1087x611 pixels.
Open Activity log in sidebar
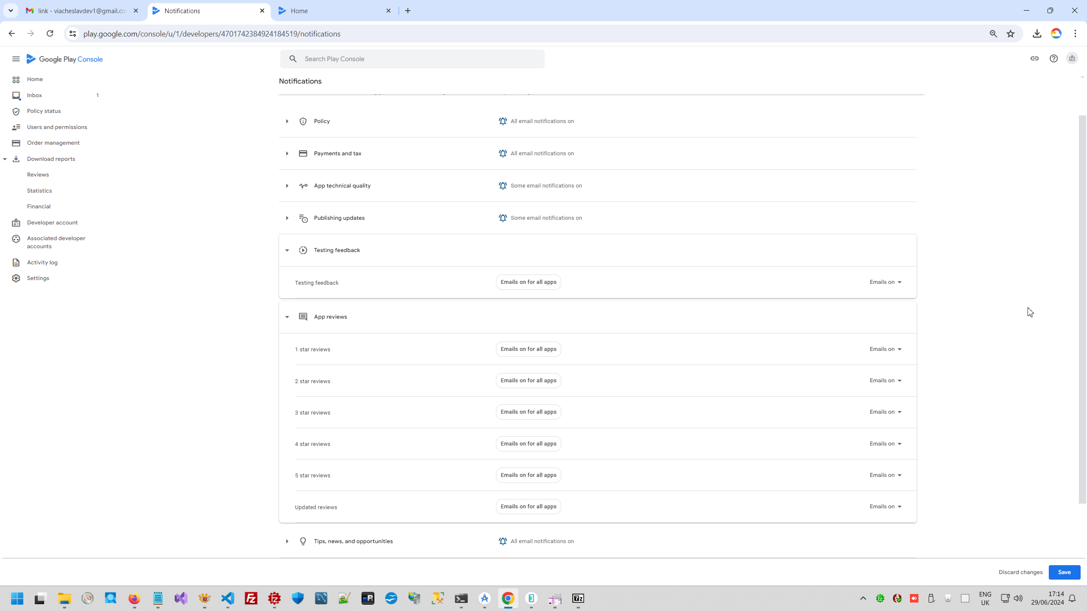click(x=42, y=263)
